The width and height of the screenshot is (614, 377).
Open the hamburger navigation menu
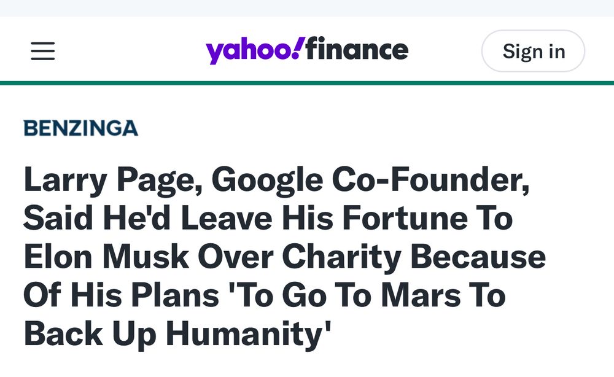tap(43, 51)
